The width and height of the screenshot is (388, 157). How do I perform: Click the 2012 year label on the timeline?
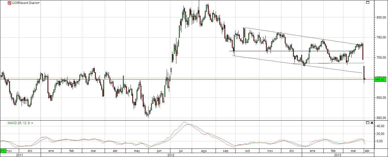[x=171, y=155]
